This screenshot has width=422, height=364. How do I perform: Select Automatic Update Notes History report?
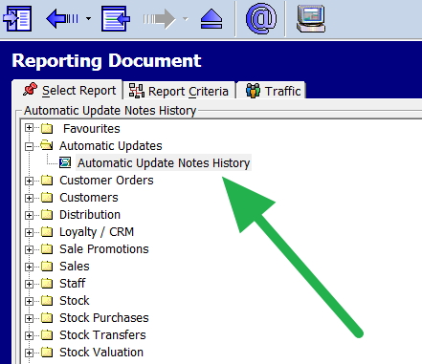coord(164,162)
